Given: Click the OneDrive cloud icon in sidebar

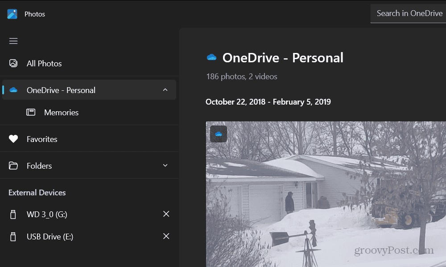Looking at the screenshot, I should point(13,90).
